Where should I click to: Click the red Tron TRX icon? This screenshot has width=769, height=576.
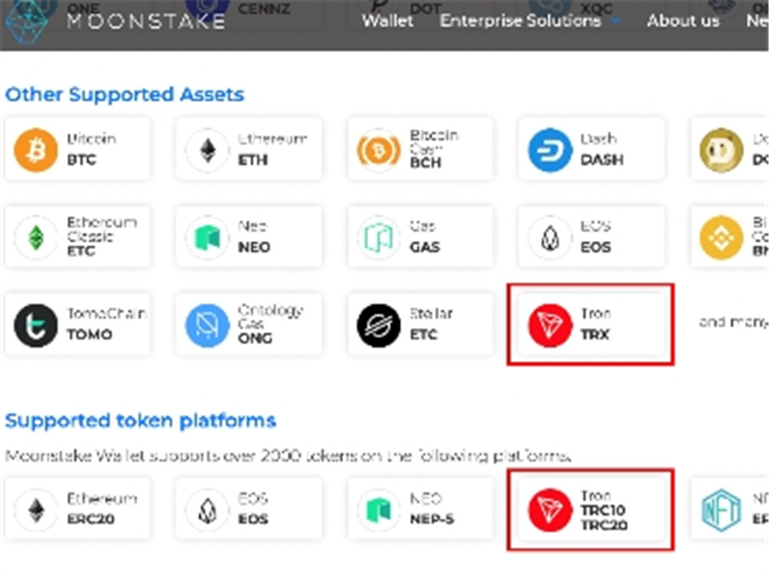point(550,324)
